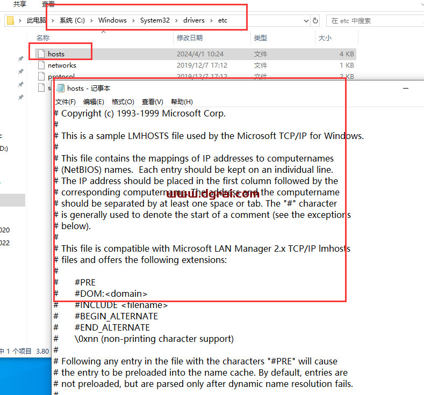Sort files by 修改日期 column
424x395 pixels.
190,38
